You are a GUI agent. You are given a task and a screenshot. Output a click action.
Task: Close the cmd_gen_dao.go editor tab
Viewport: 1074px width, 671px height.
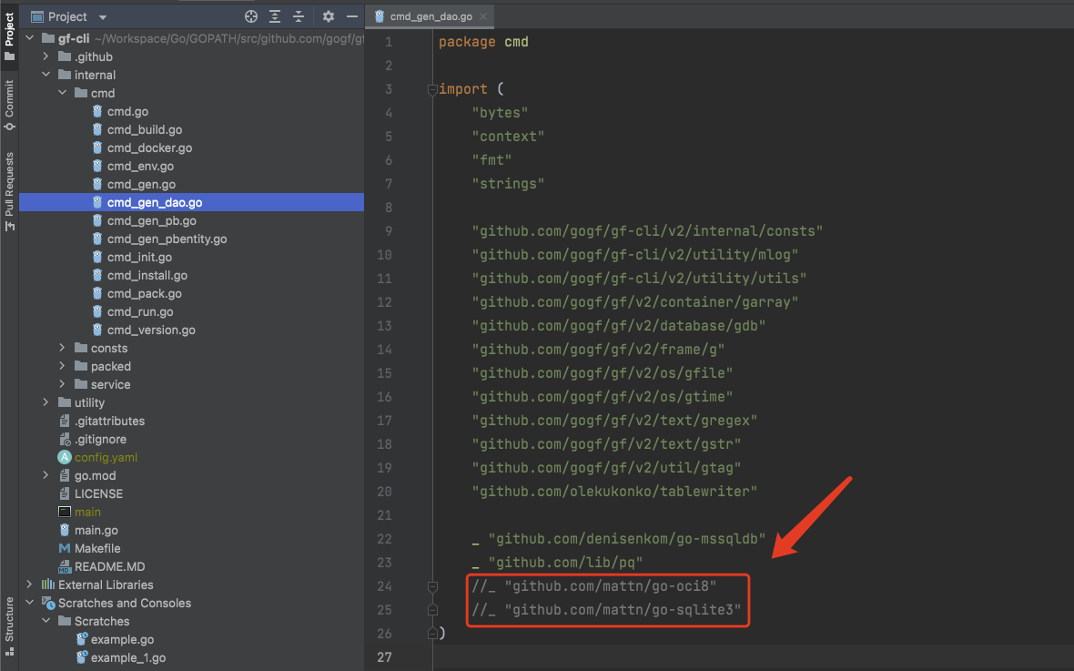pos(482,16)
